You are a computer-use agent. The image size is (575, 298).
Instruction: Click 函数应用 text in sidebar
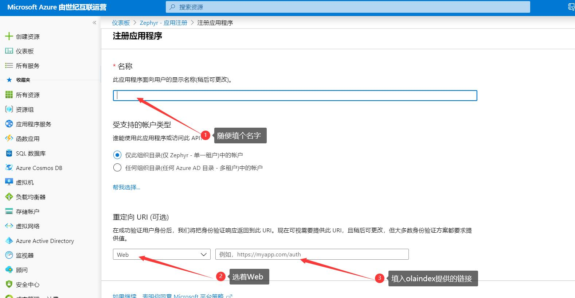pyautogui.click(x=28, y=139)
